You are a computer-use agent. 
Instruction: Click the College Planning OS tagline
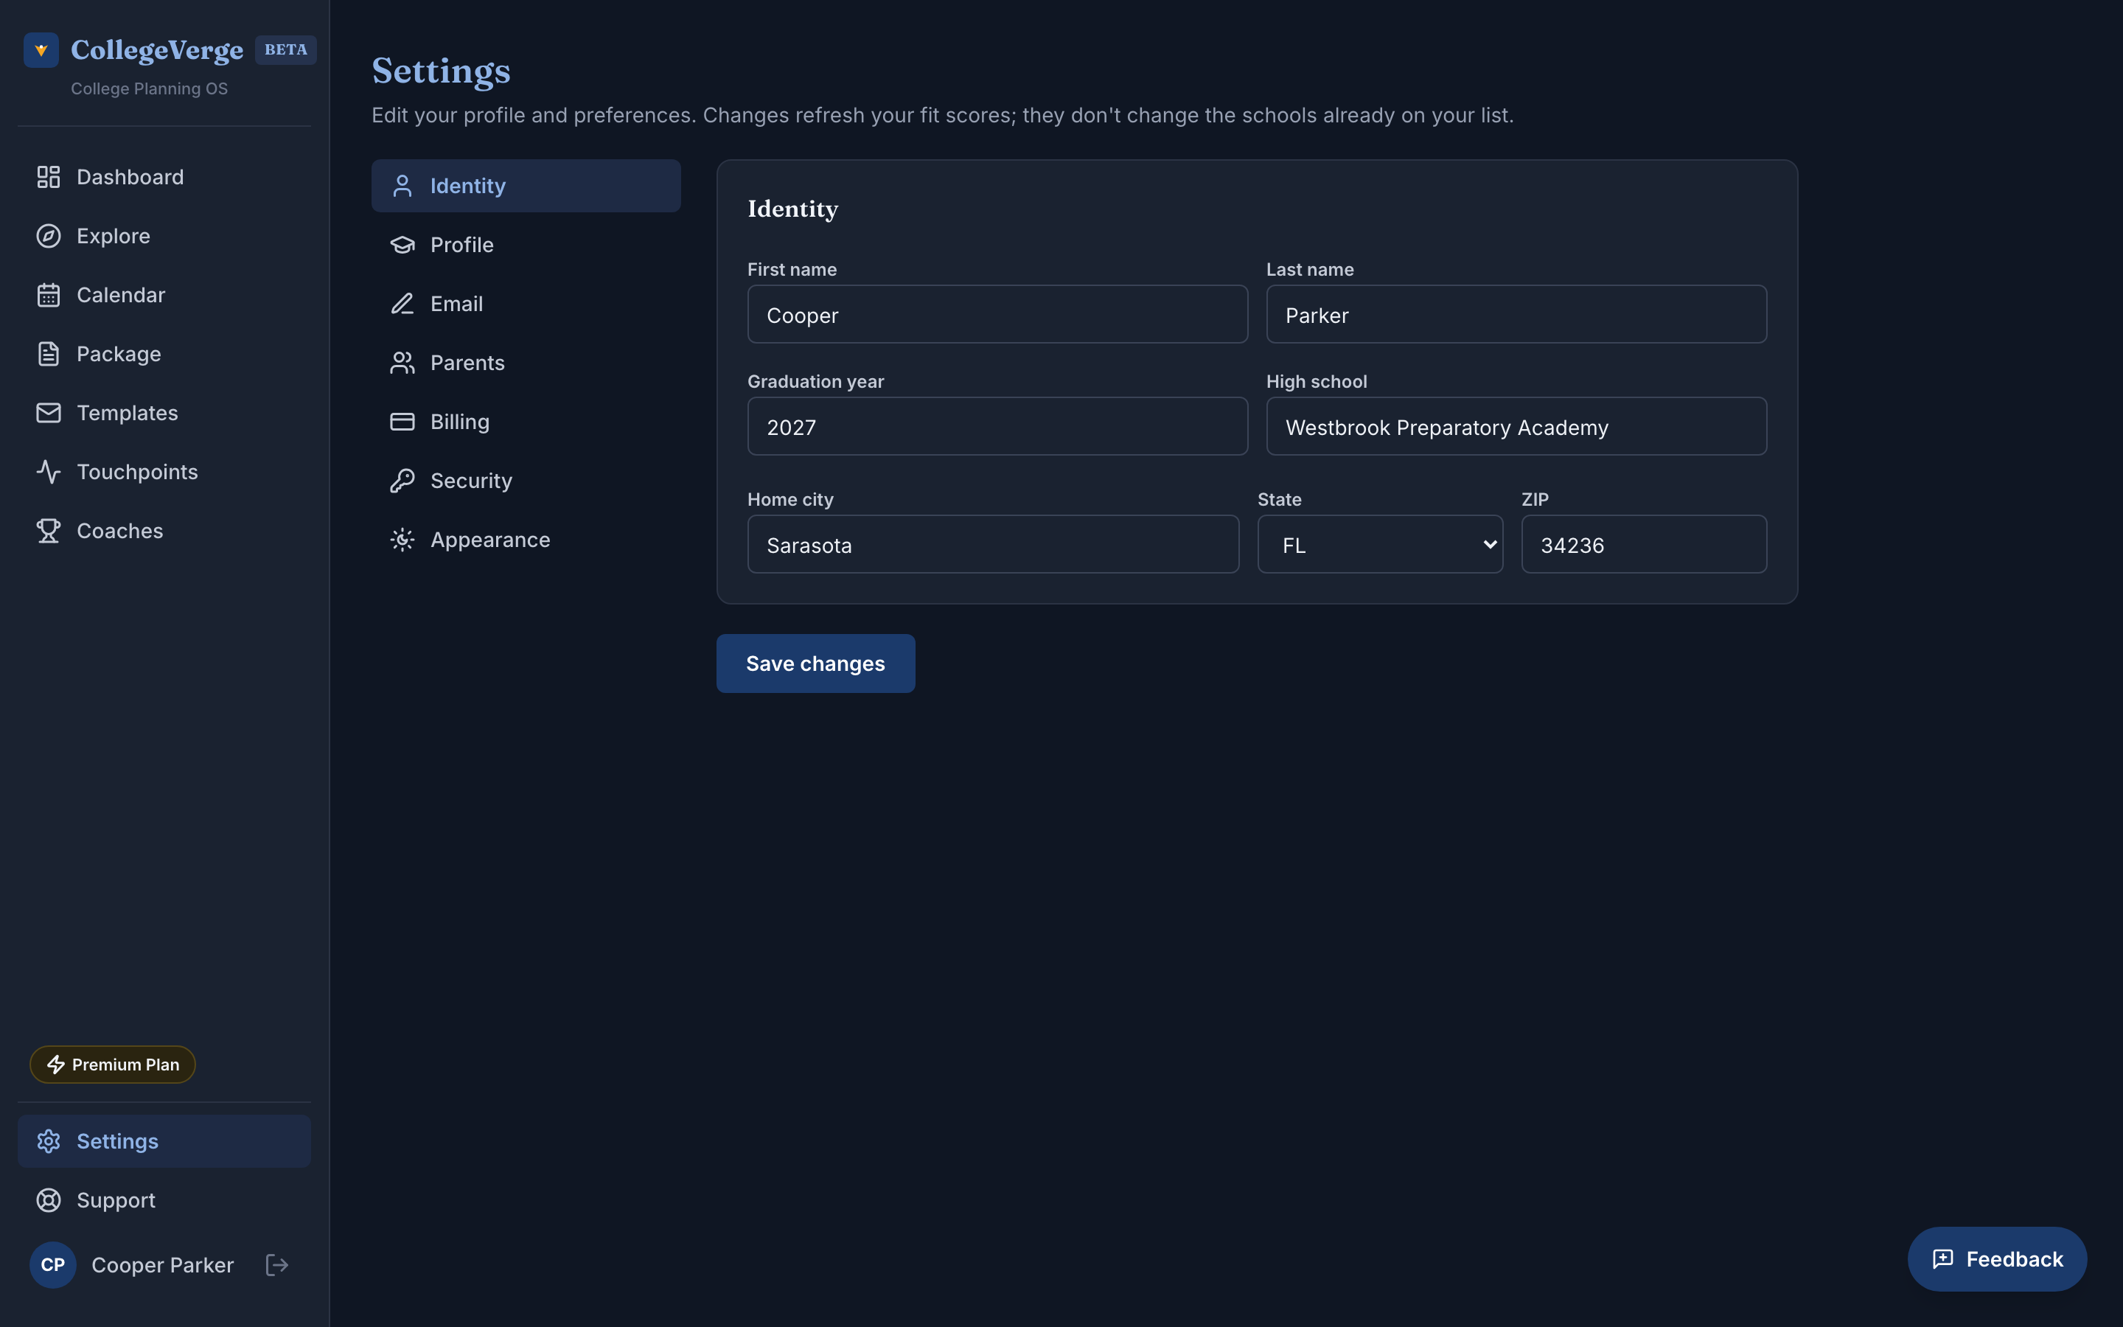149,88
